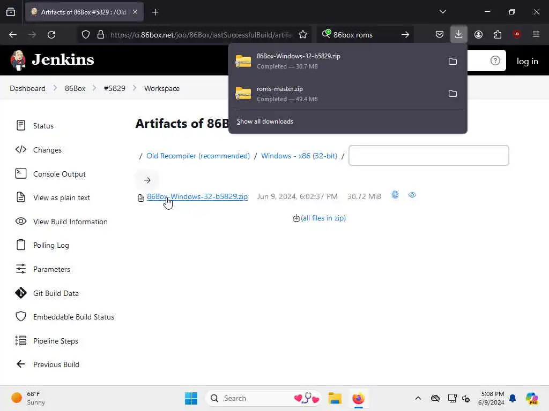Viewport: 549px width, 411px height.
Task: Open Workspace breadcrumb
Action: 162,88
